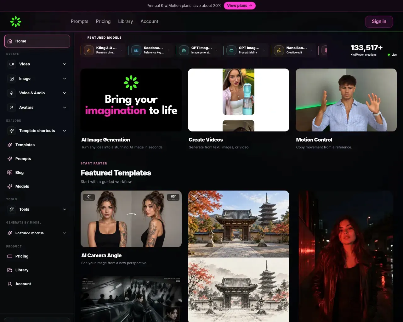403x322 pixels.
Task: Click the Kling 3.0 flame icon
Action: click(89, 50)
